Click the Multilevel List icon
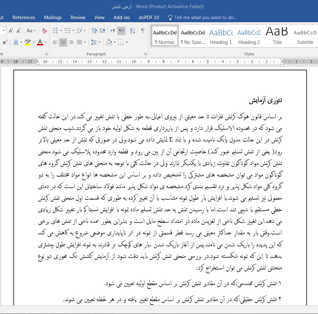318x314 pixels. (x=79, y=31)
